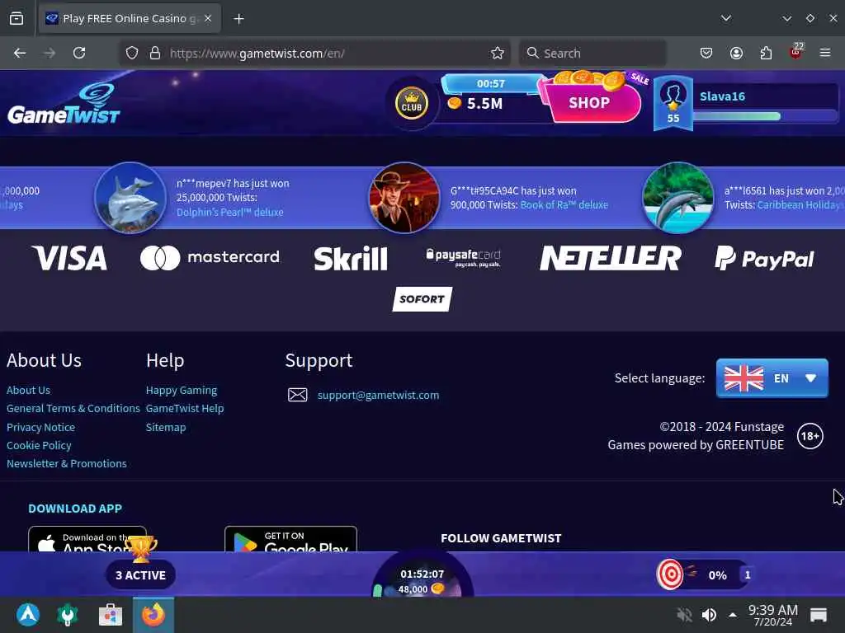Viewport: 845px width, 633px height.
Task: Open the green wrench taskbar app
Action: click(x=68, y=615)
